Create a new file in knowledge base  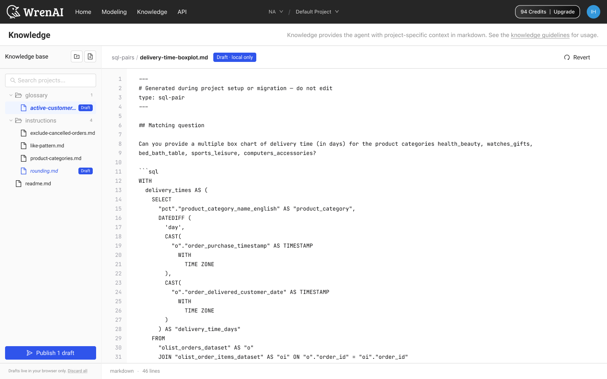point(90,56)
